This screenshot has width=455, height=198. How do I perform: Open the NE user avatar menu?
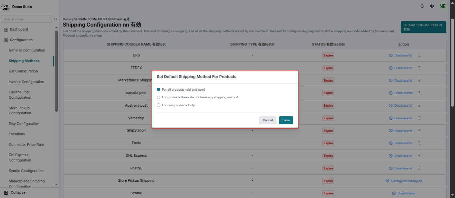click(442, 6)
